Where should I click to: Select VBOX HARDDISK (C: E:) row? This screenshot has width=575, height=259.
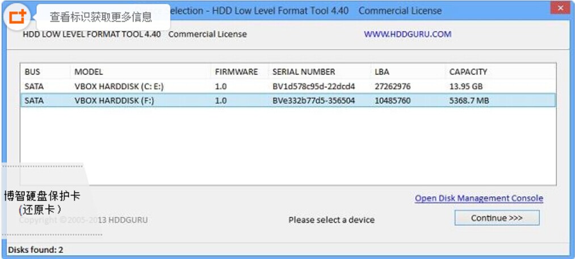[288, 87]
